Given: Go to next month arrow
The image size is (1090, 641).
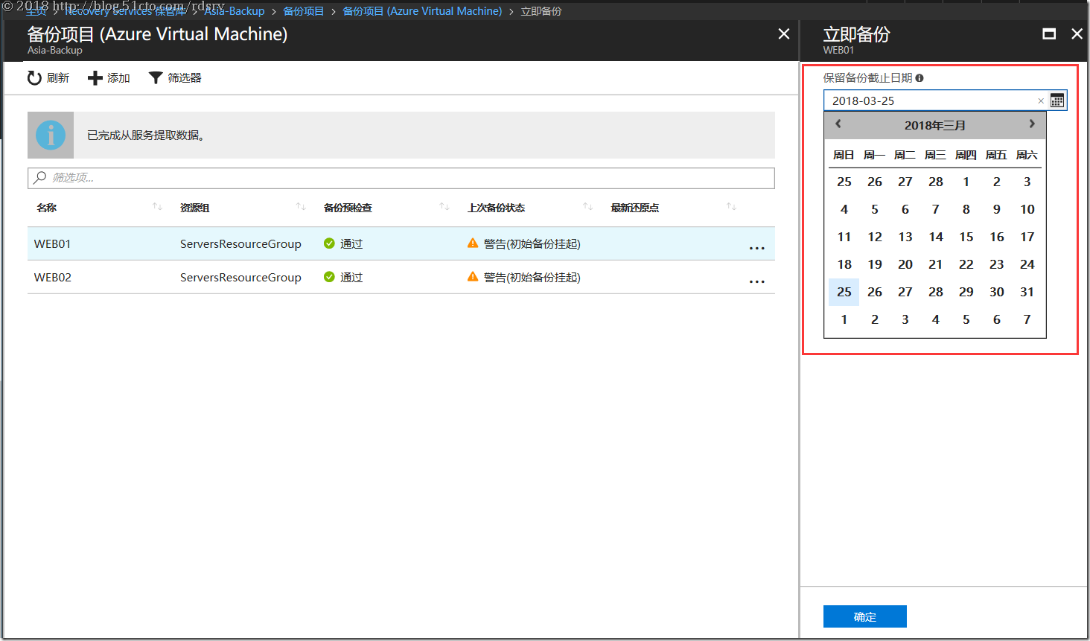Looking at the screenshot, I should tap(1032, 124).
